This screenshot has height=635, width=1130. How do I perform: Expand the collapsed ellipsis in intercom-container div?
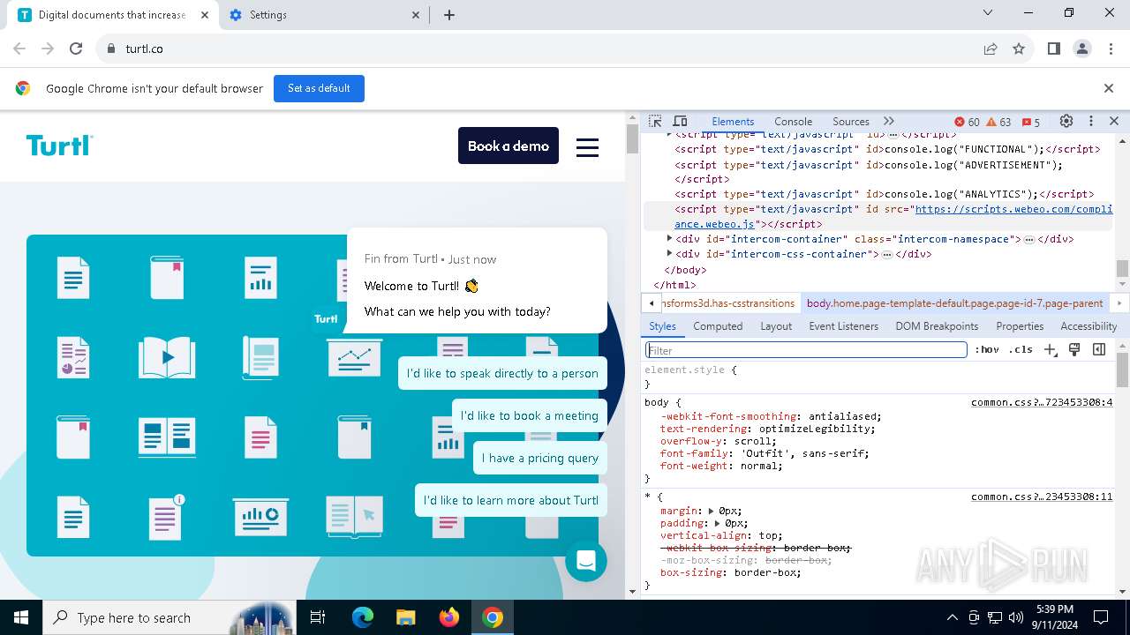pos(1028,240)
